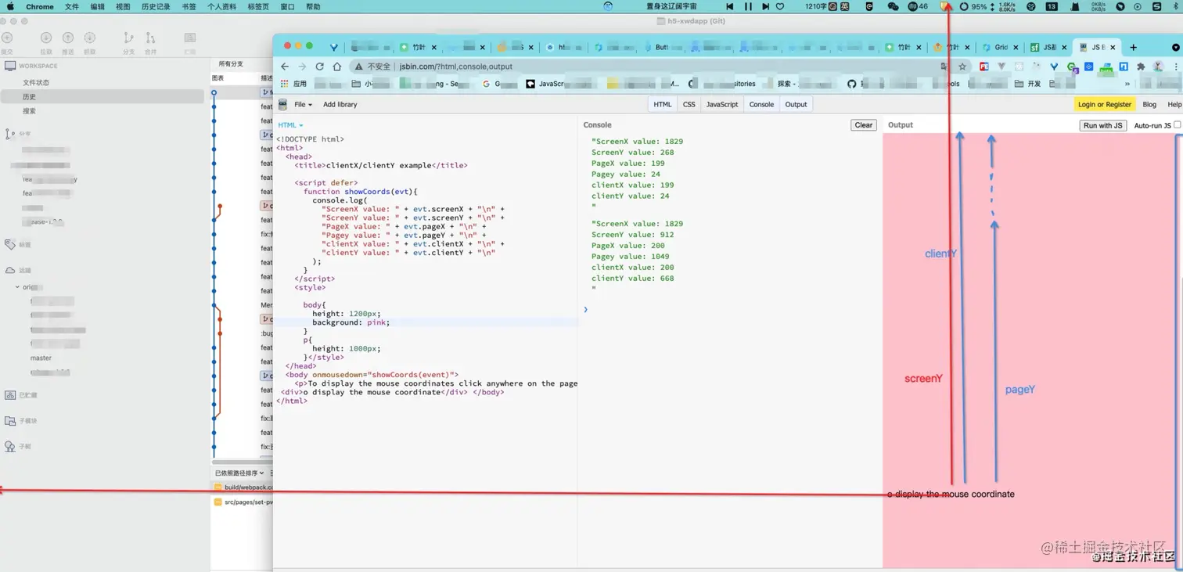Open the all-branches (所有分支) filter in Sourcetree
The width and height of the screenshot is (1183, 572).
pyautogui.click(x=231, y=63)
